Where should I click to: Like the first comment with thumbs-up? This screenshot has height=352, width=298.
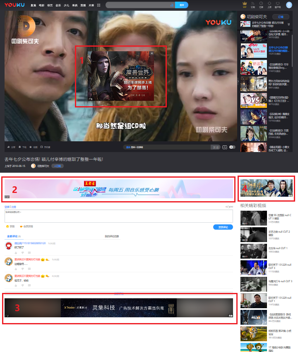(16, 252)
